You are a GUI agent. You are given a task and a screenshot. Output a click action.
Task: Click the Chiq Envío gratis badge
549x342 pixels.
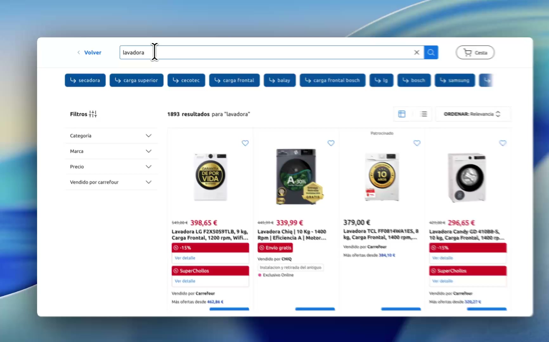[275, 248]
